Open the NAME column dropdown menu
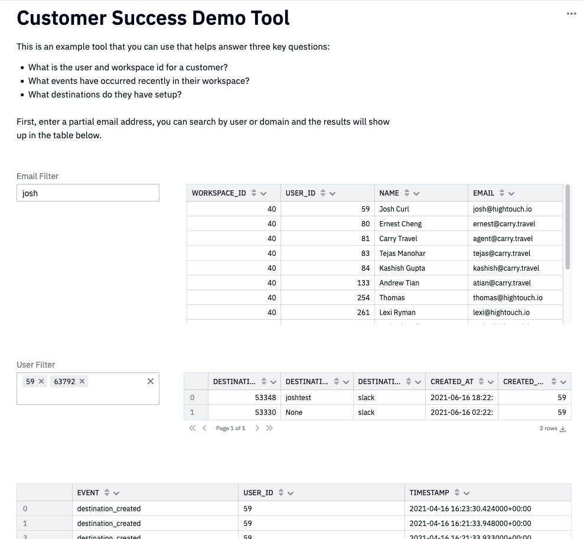 416,193
